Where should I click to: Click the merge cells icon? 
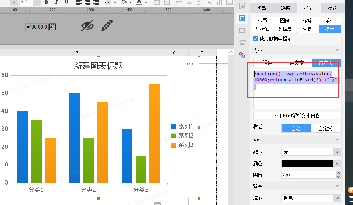pyautogui.click(x=157, y=2)
